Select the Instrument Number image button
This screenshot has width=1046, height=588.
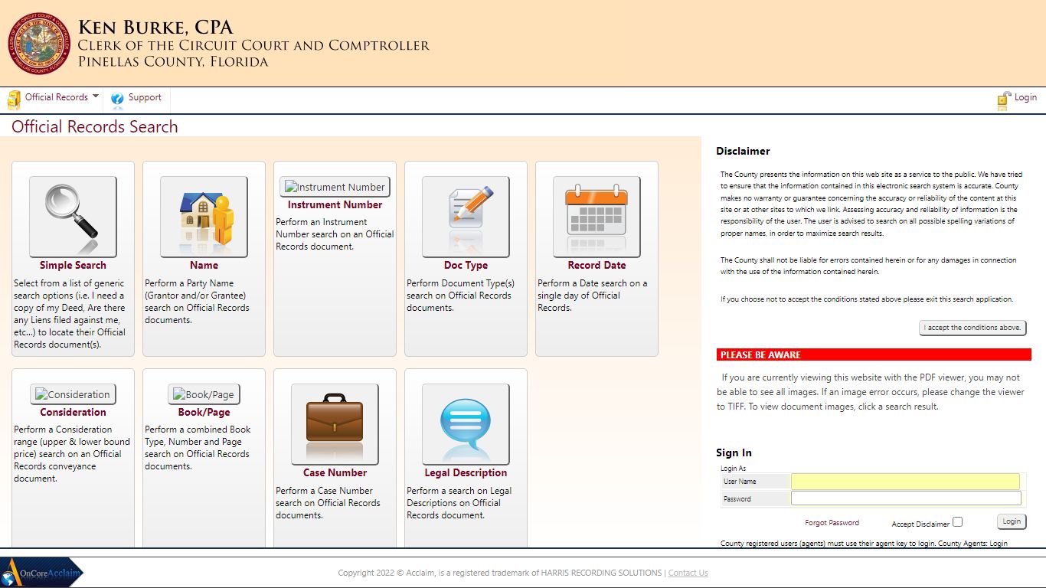coord(335,187)
